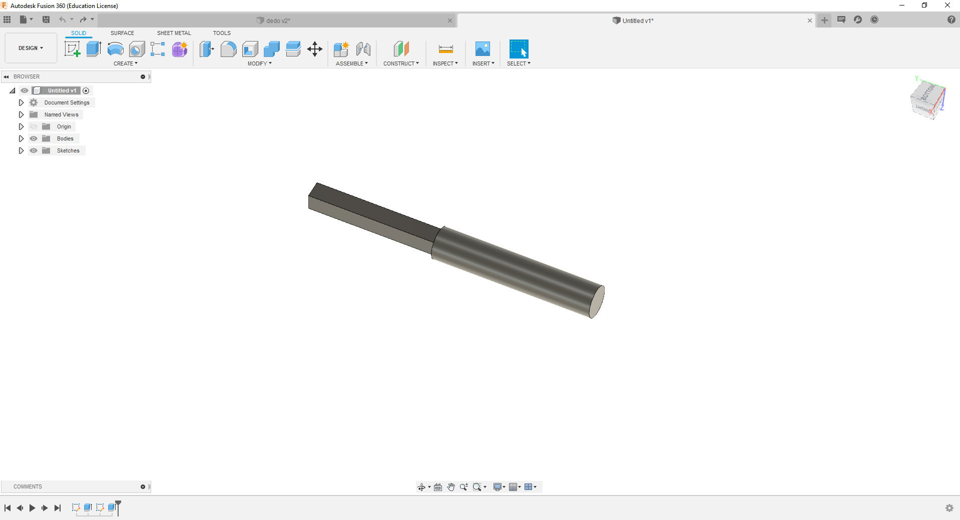This screenshot has width=960, height=520.
Task: Go to the end of timeline
Action: tap(58, 508)
